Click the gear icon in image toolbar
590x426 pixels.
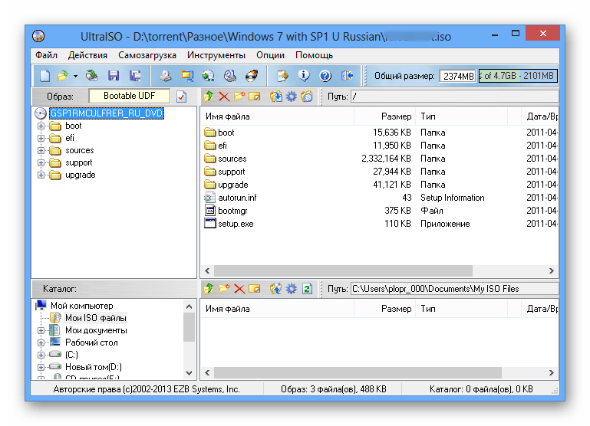coord(292,97)
